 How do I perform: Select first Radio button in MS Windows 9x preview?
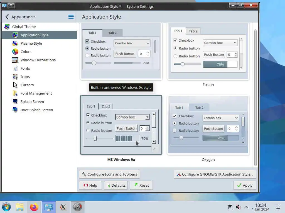tap(88, 123)
